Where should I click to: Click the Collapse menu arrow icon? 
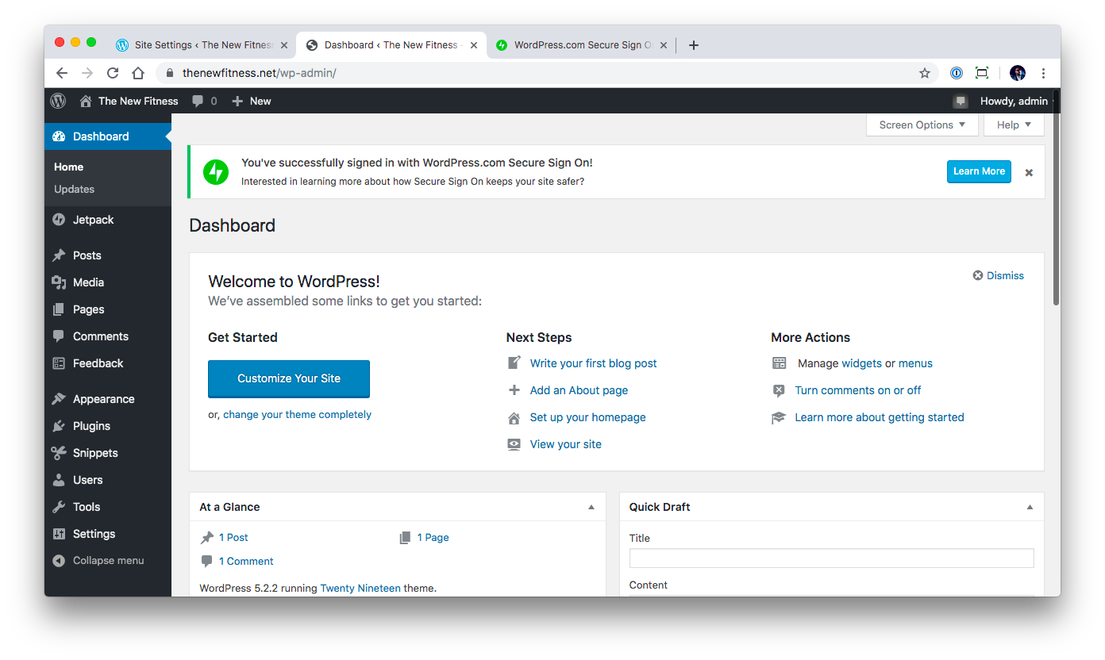click(x=59, y=561)
